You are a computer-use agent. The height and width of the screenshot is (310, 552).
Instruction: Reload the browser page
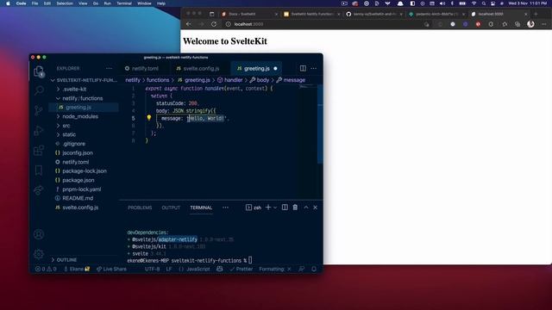[x=214, y=24]
